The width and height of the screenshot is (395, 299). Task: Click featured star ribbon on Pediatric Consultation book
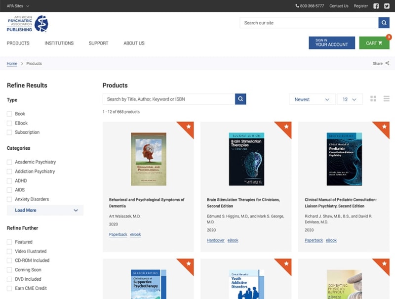383,128
